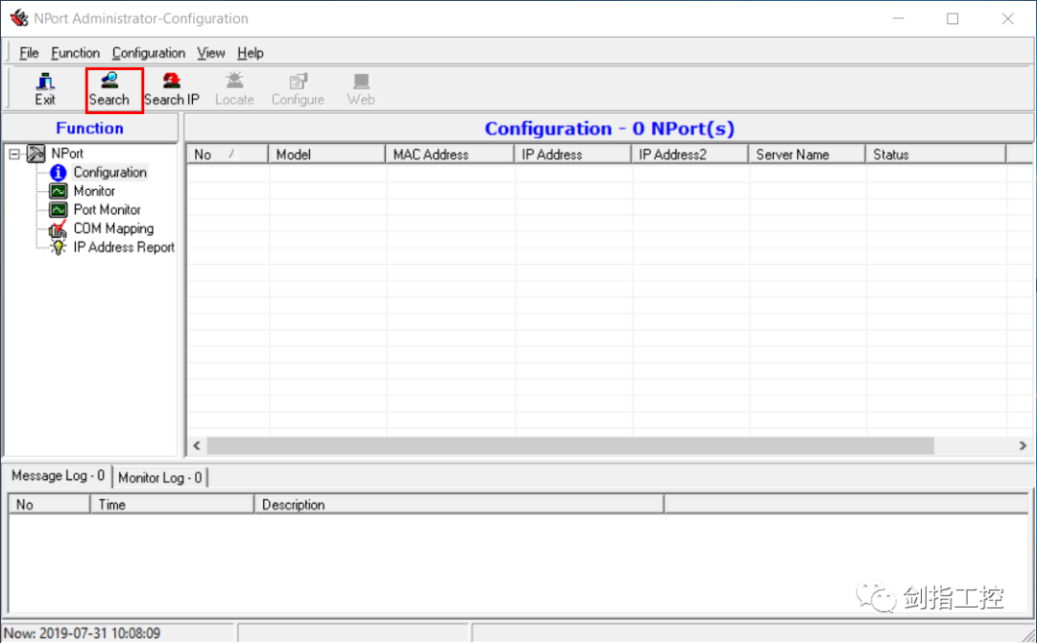This screenshot has width=1037, height=643.
Task: Click the blue info icon beside Configuration
Action: (x=59, y=173)
